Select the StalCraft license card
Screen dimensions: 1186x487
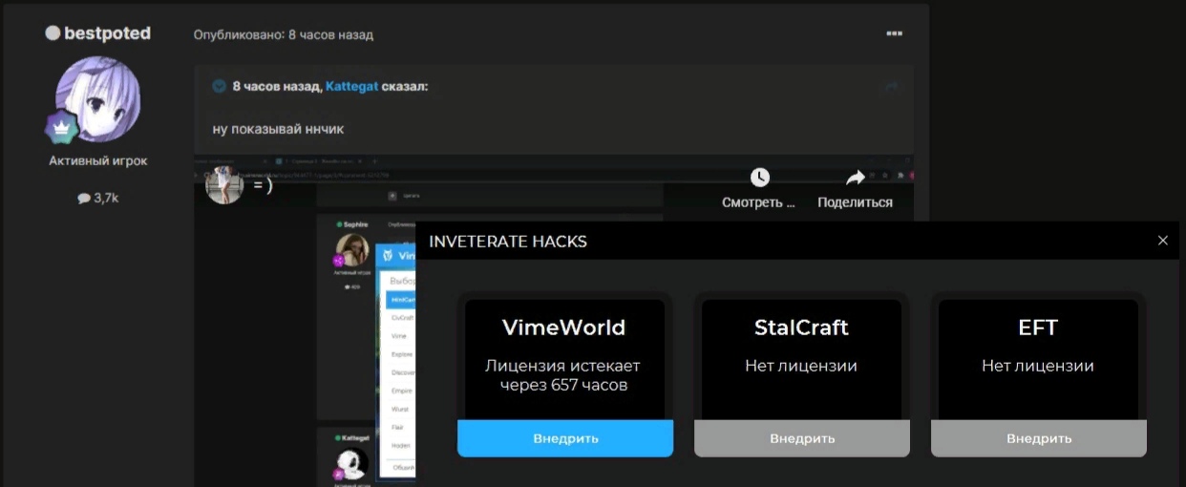click(x=801, y=358)
